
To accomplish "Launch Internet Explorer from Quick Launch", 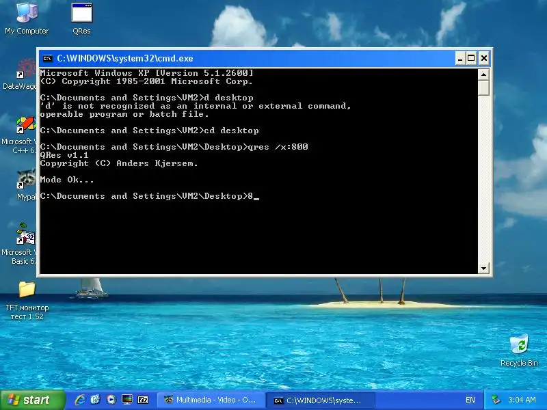I will [x=80, y=400].
